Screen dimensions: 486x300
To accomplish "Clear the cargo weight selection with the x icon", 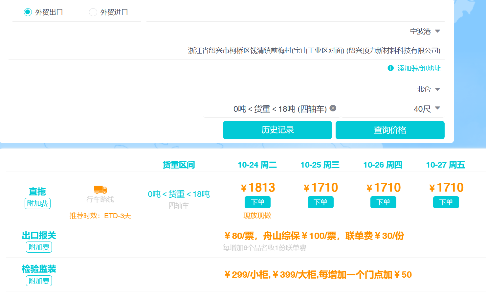I will pyautogui.click(x=333, y=108).
